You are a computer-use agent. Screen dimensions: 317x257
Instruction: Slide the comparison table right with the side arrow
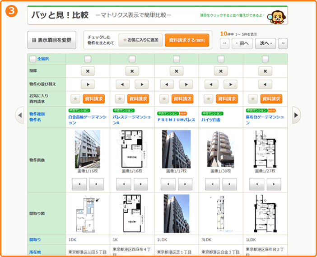296,115
